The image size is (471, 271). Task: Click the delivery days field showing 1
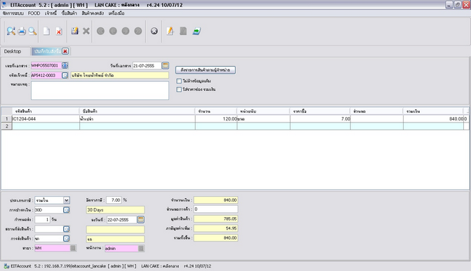pos(42,219)
